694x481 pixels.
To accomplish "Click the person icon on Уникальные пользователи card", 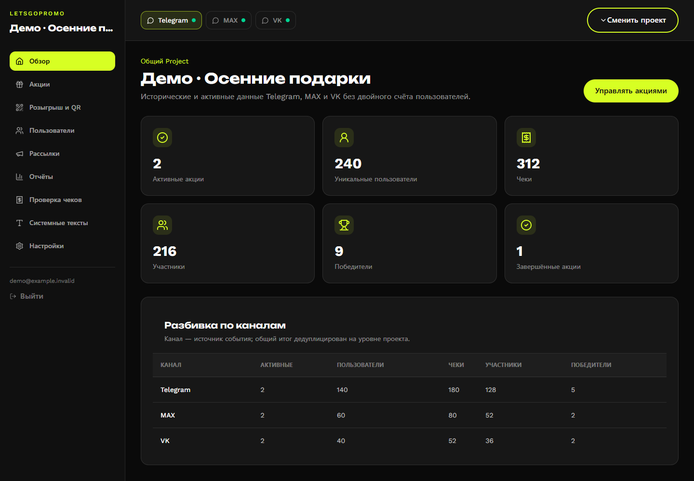I will [344, 138].
